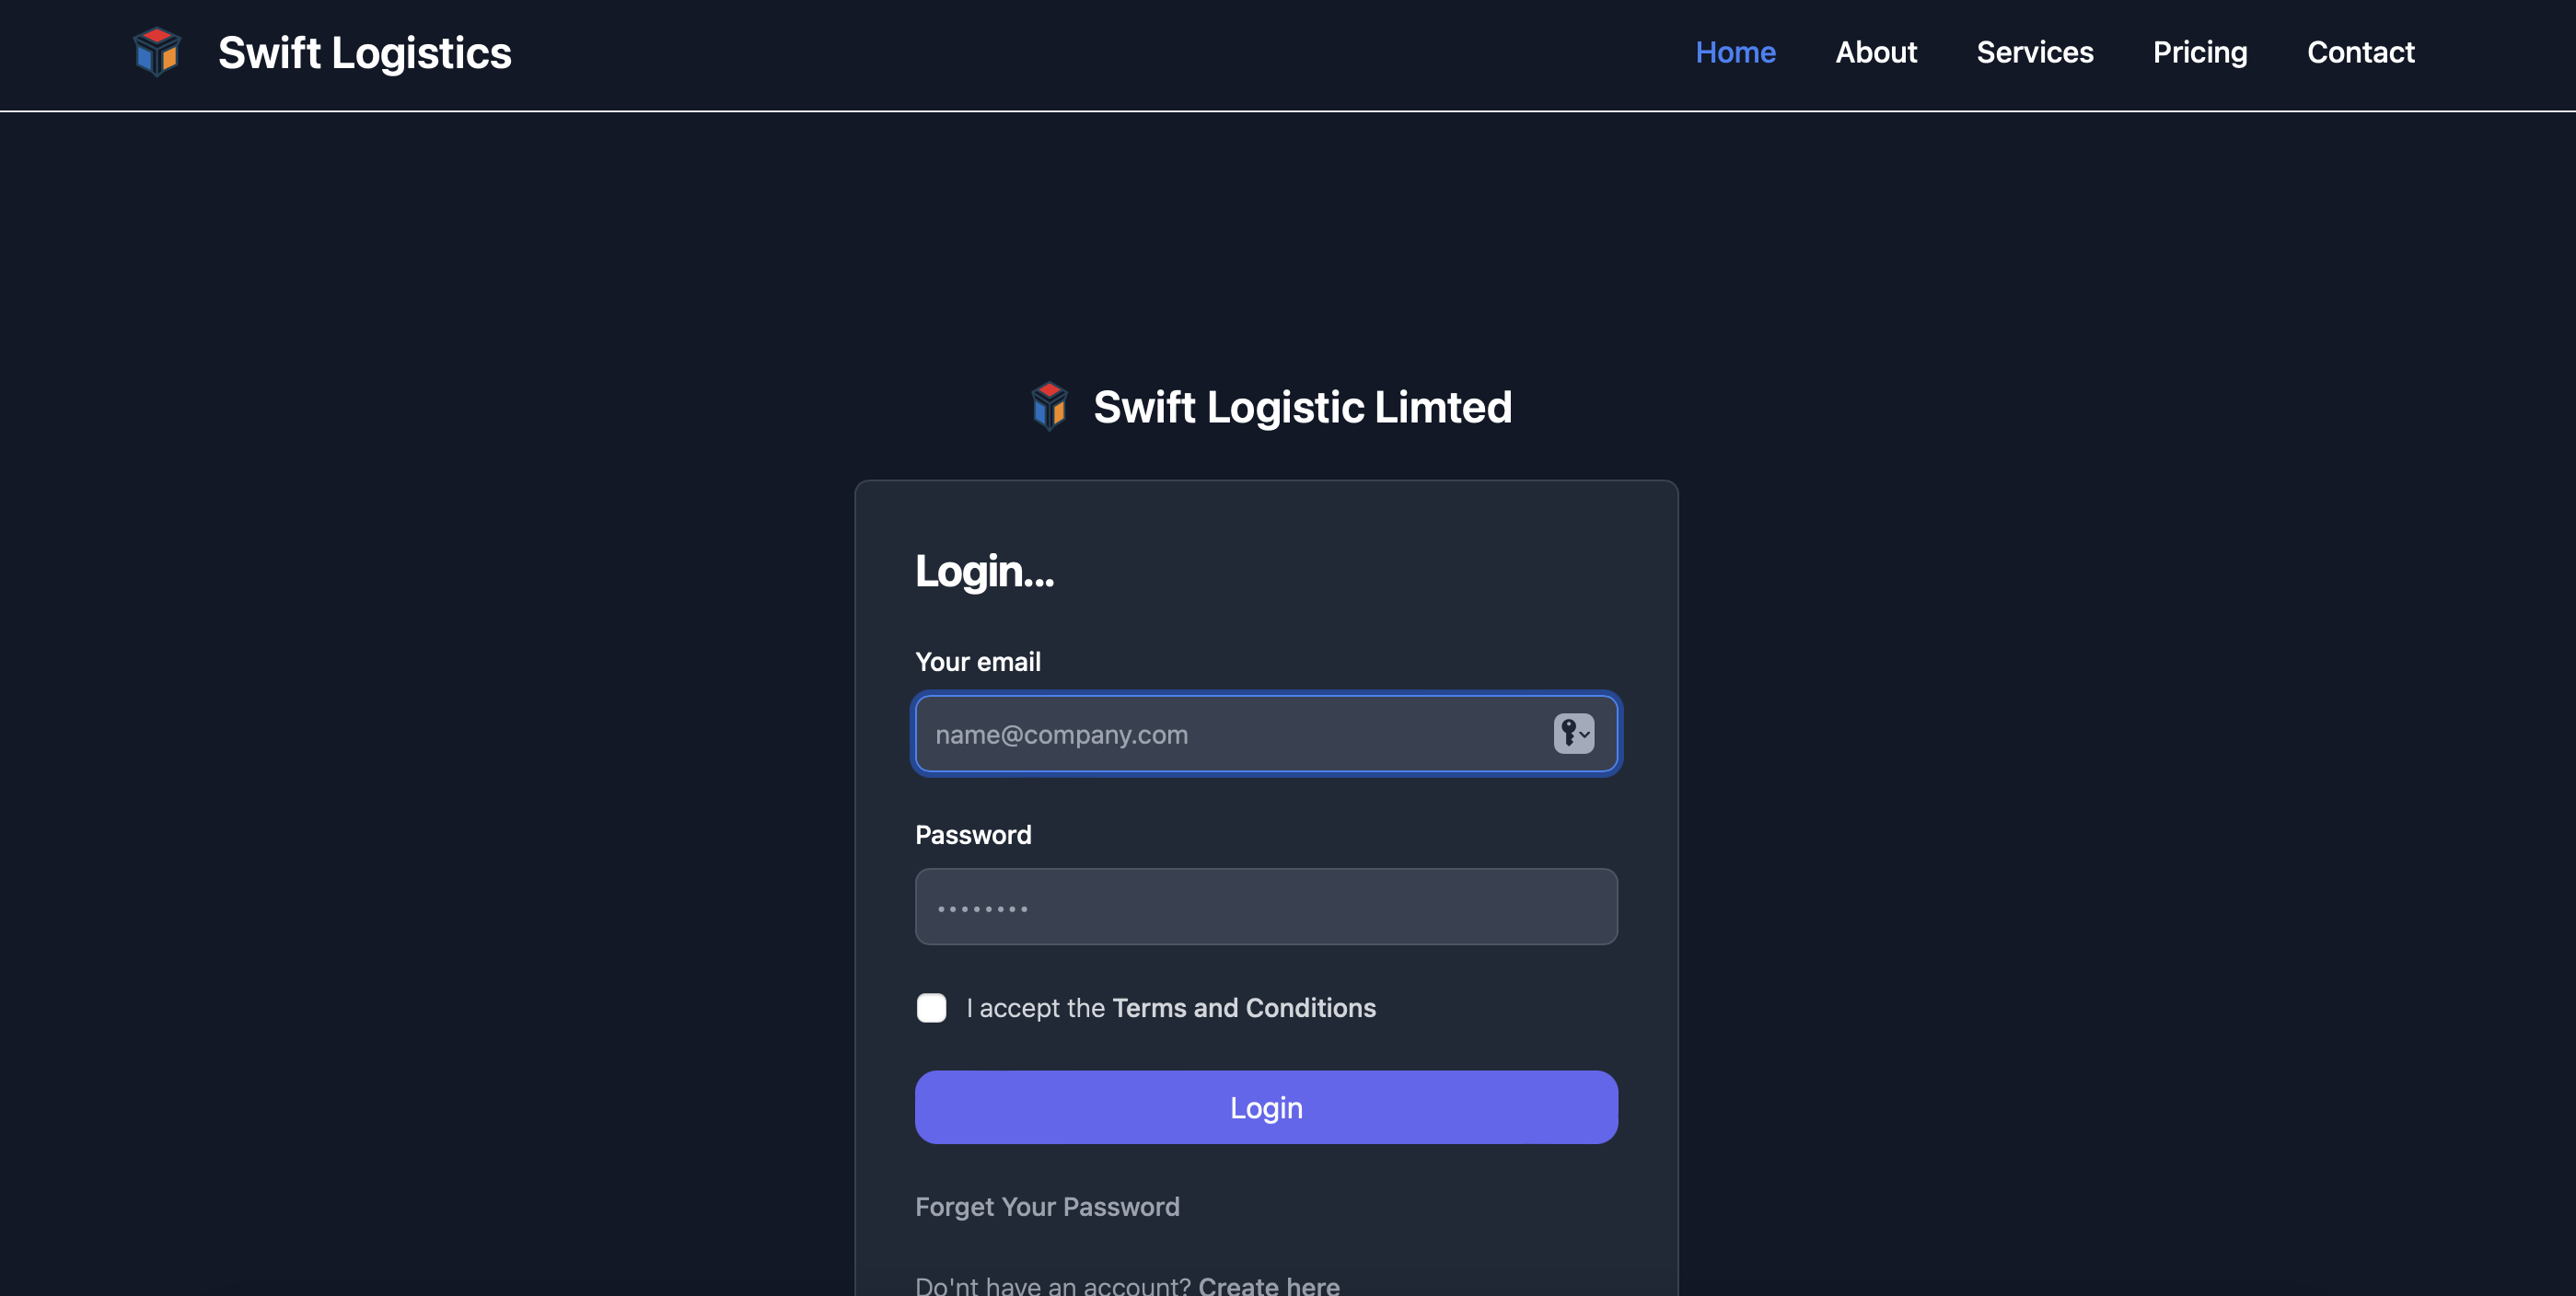Viewport: 2576px width, 1296px height.
Task: Tick the Terms and Conditions checkbox
Action: [931, 1008]
